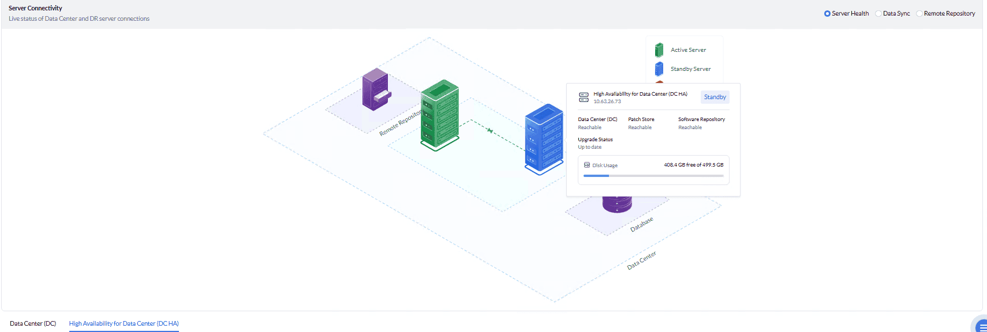The width and height of the screenshot is (987, 332).
Task: Click the 'Live status of Data Center' subtitle
Action: [x=79, y=18]
